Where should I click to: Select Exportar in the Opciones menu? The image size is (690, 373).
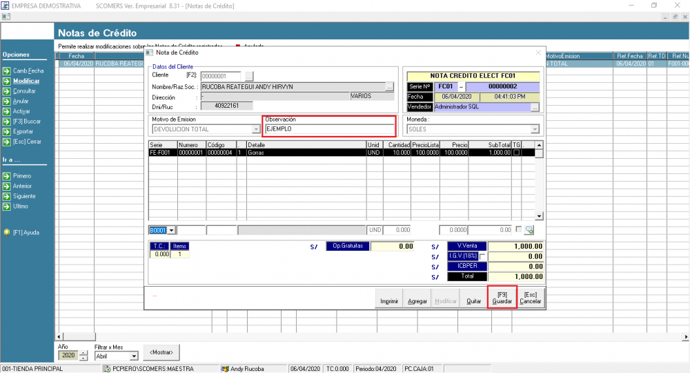23,132
